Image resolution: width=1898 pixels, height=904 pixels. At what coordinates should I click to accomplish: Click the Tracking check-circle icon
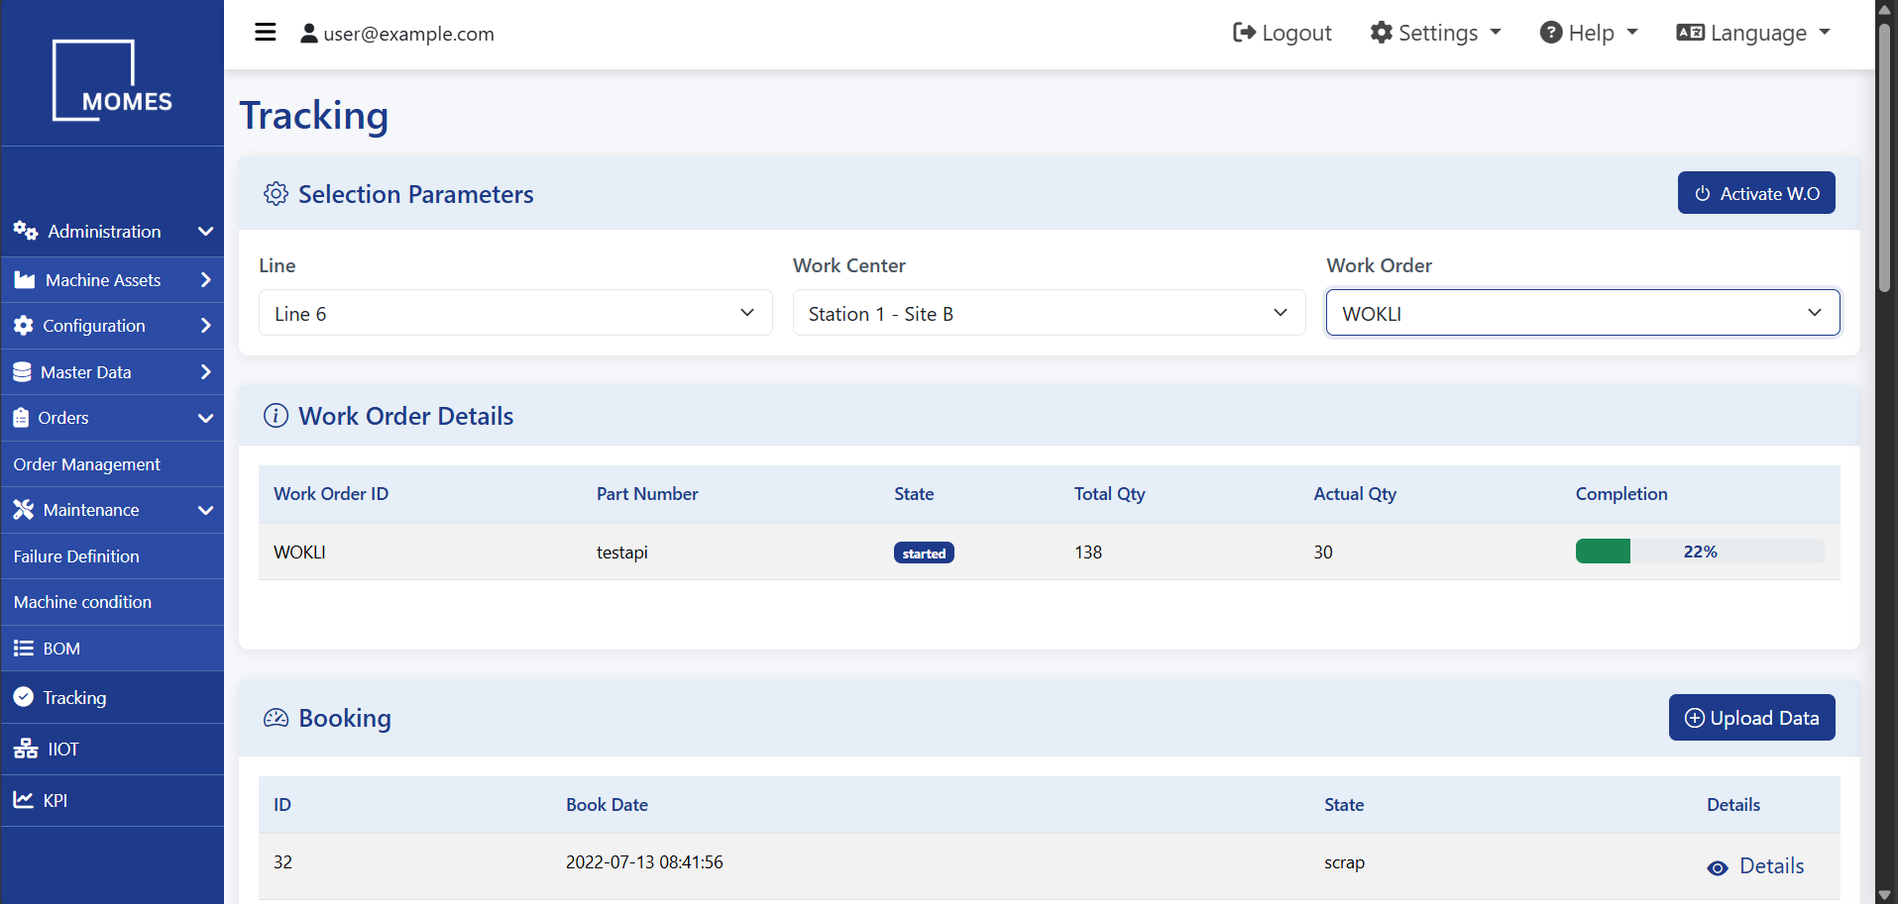(x=24, y=697)
